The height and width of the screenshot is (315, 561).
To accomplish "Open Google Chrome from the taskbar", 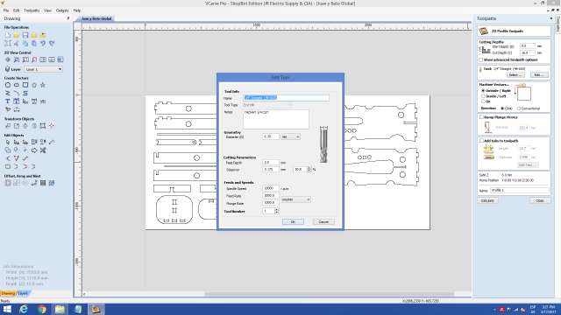I will point(42,309).
